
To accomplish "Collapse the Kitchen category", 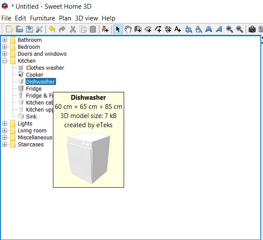I will click(x=4, y=61).
